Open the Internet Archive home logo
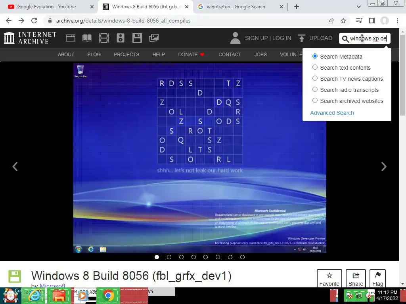Image resolution: width=406 pixels, height=304 pixels. pyautogui.click(x=30, y=38)
